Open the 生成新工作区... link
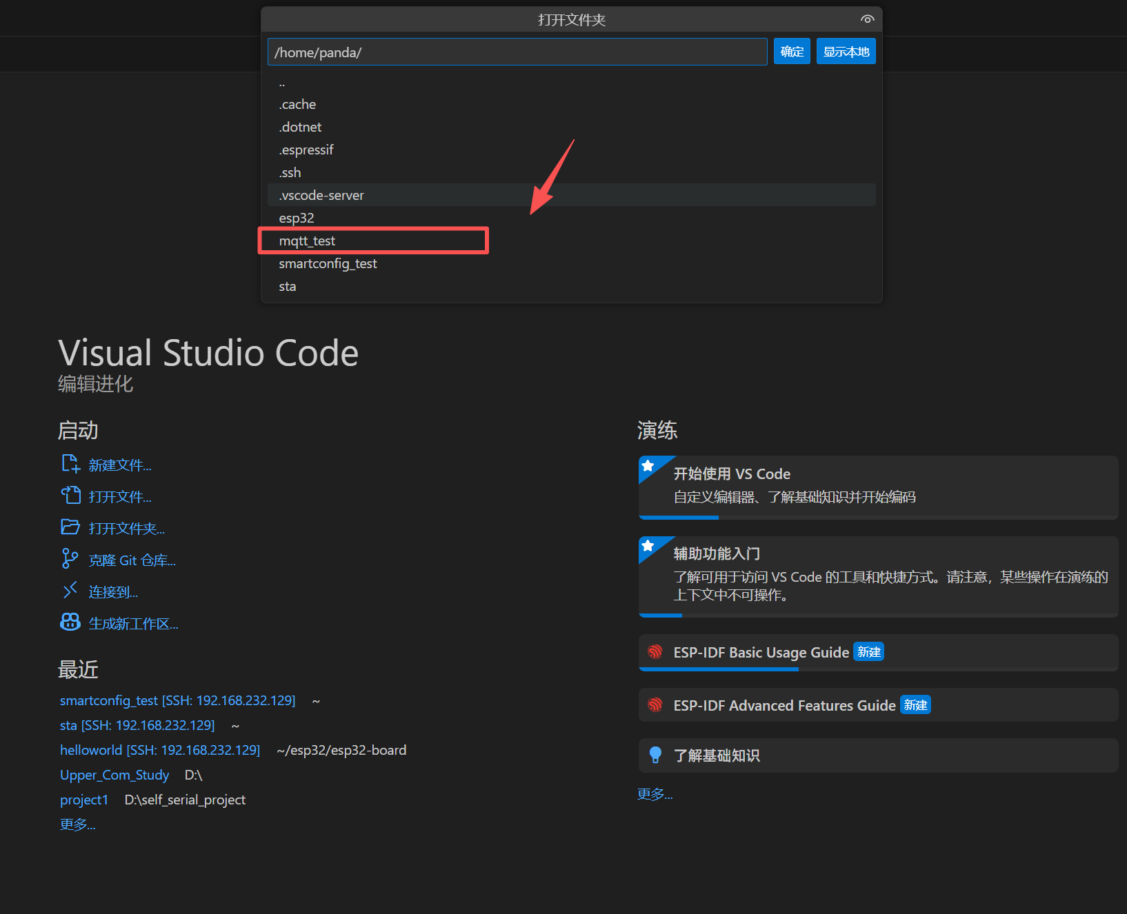Screen dimensions: 1127x914 pos(134,624)
